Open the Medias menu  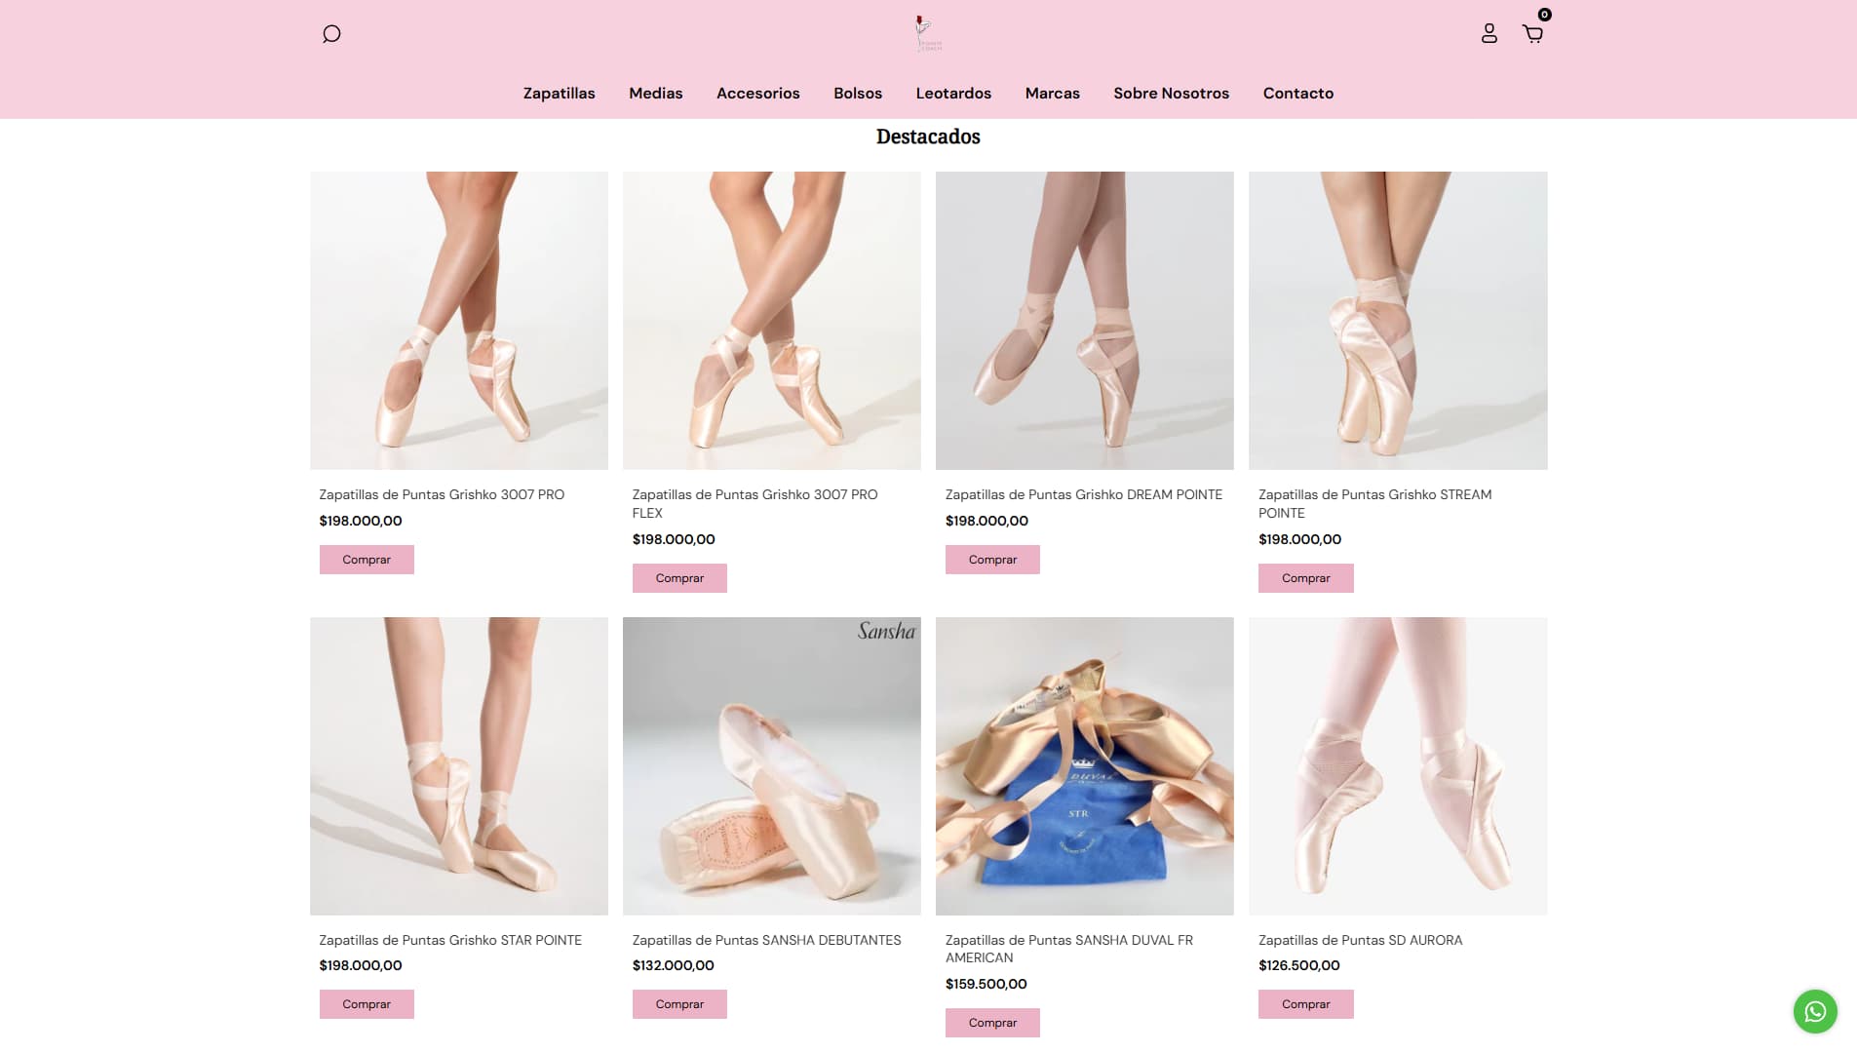[x=654, y=93]
